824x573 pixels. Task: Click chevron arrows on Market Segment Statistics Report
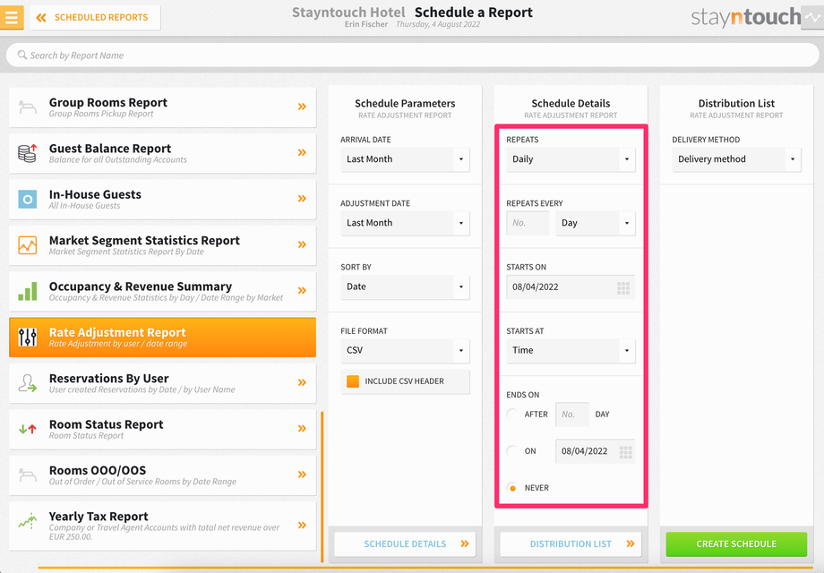[302, 244]
